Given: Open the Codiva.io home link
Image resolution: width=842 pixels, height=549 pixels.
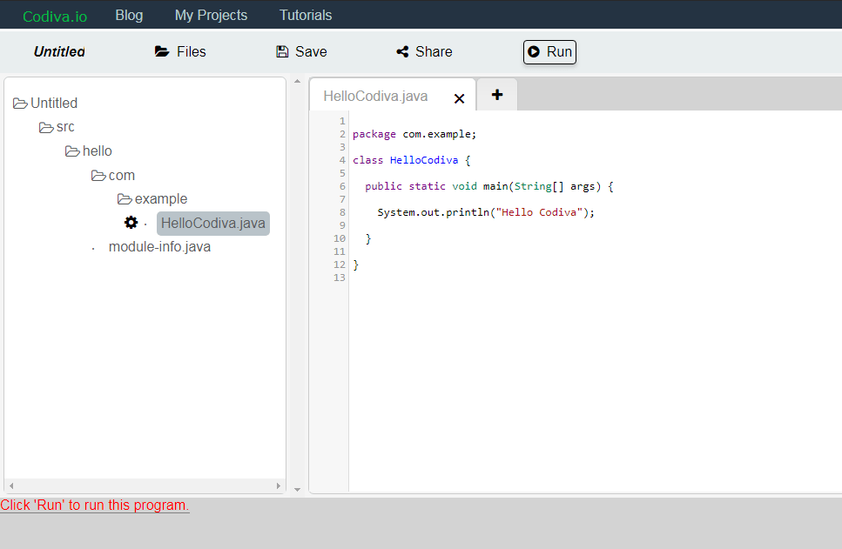Looking at the screenshot, I should [x=55, y=17].
